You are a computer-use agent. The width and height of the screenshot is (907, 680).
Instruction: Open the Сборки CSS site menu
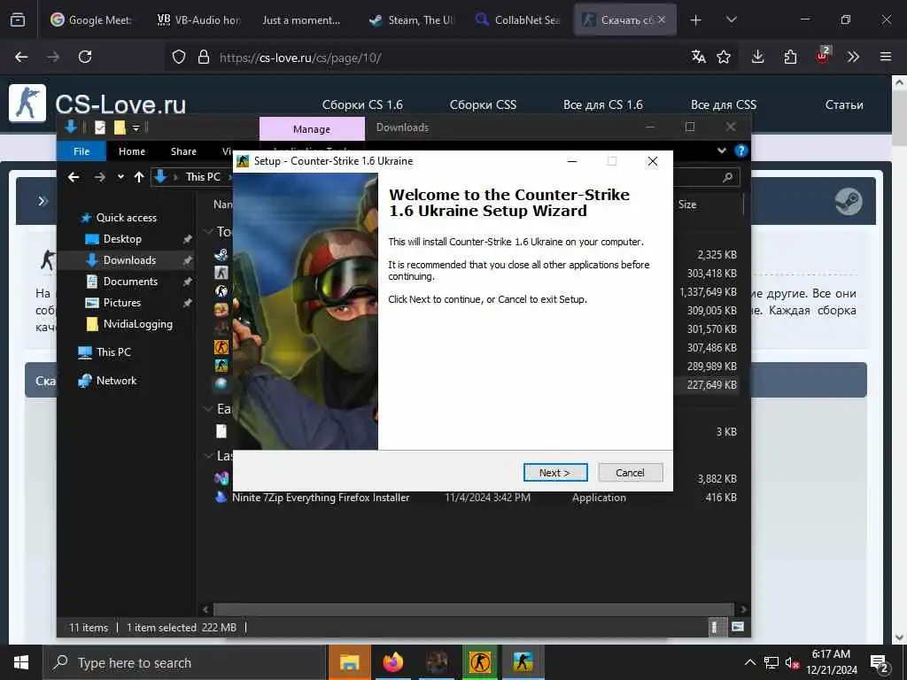[x=483, y=104]
